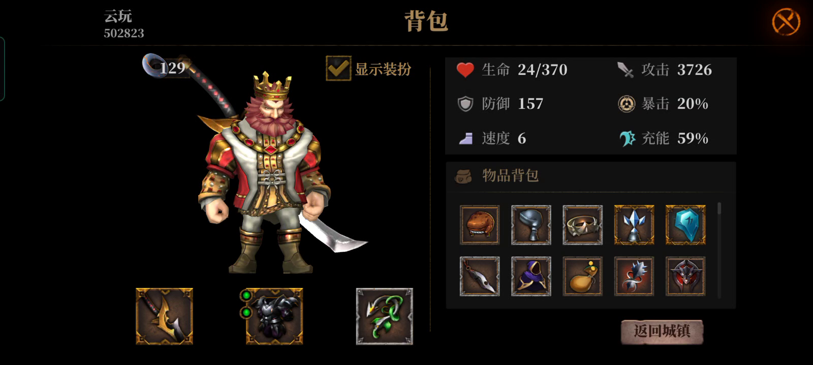Click the 返回城镇 button
Image resolution: width=813 pixels, height=365 pixels.
pyautogui.click(x=662, y=332)
